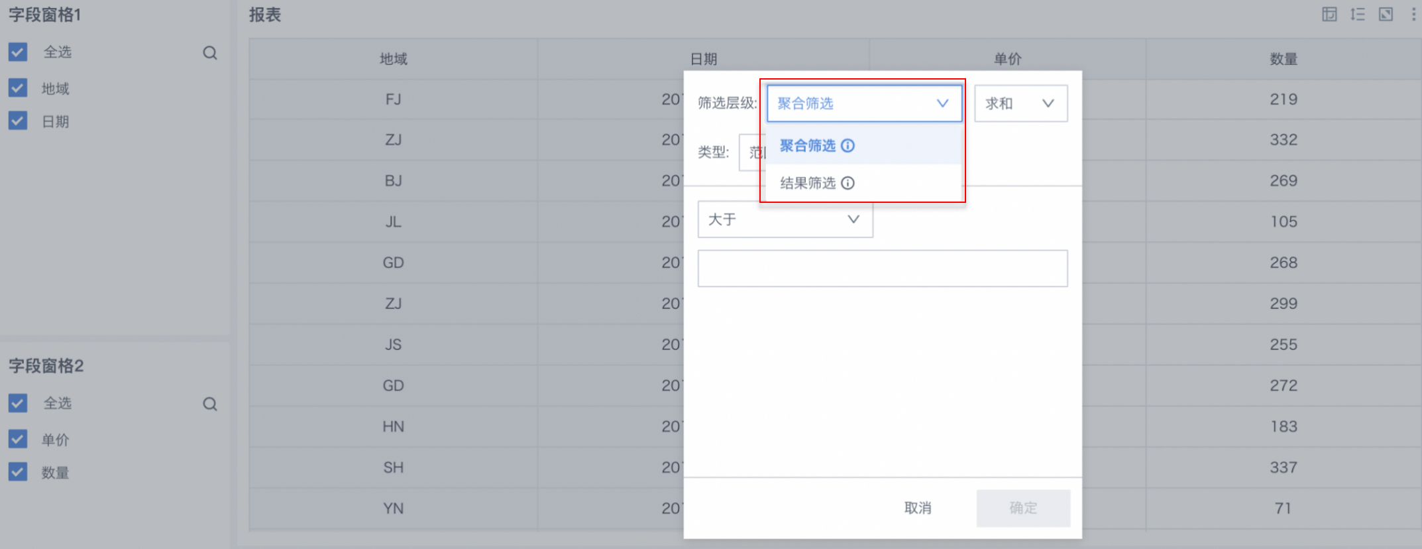Viewport: 1422px width, 549px height.
Task: Open the 求和 aggregation dropdown
Action: (x=1020, y=103)
